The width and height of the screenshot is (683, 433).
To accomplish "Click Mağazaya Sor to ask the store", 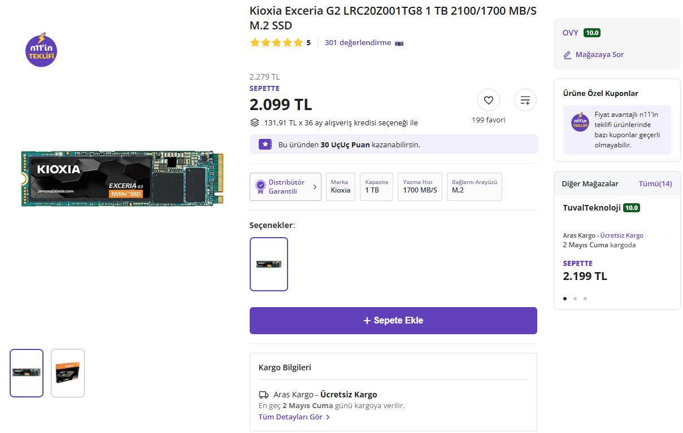I will (599, 55).
